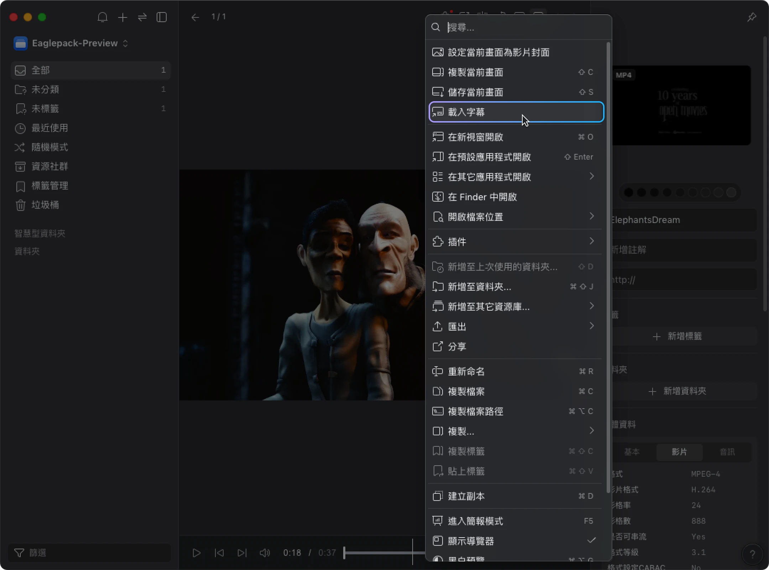Open 垃圾桶 trash in the sidebar

[91, 205]
